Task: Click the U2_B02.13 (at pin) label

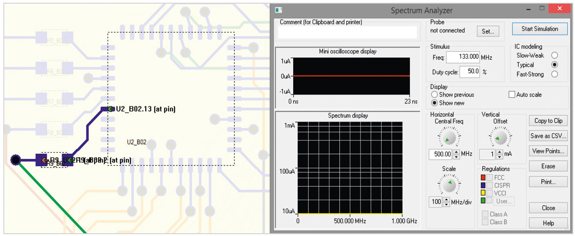Action: [x=146, y=109]
